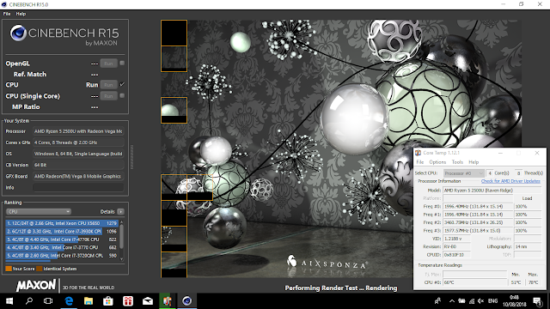Click the Model field in Core Temp
The height and width of the screenshot is (309, 550).
492,191
